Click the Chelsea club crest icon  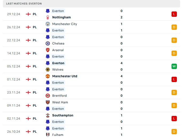pyautogui.click(x=48, y=43)
